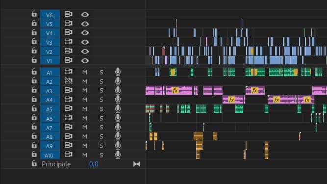Hide video track V6 output
This screenshot has height=184, width=327.
point(85,15)
